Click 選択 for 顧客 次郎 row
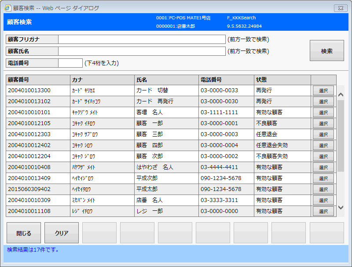The image size is (352, 267). point(323,156)
